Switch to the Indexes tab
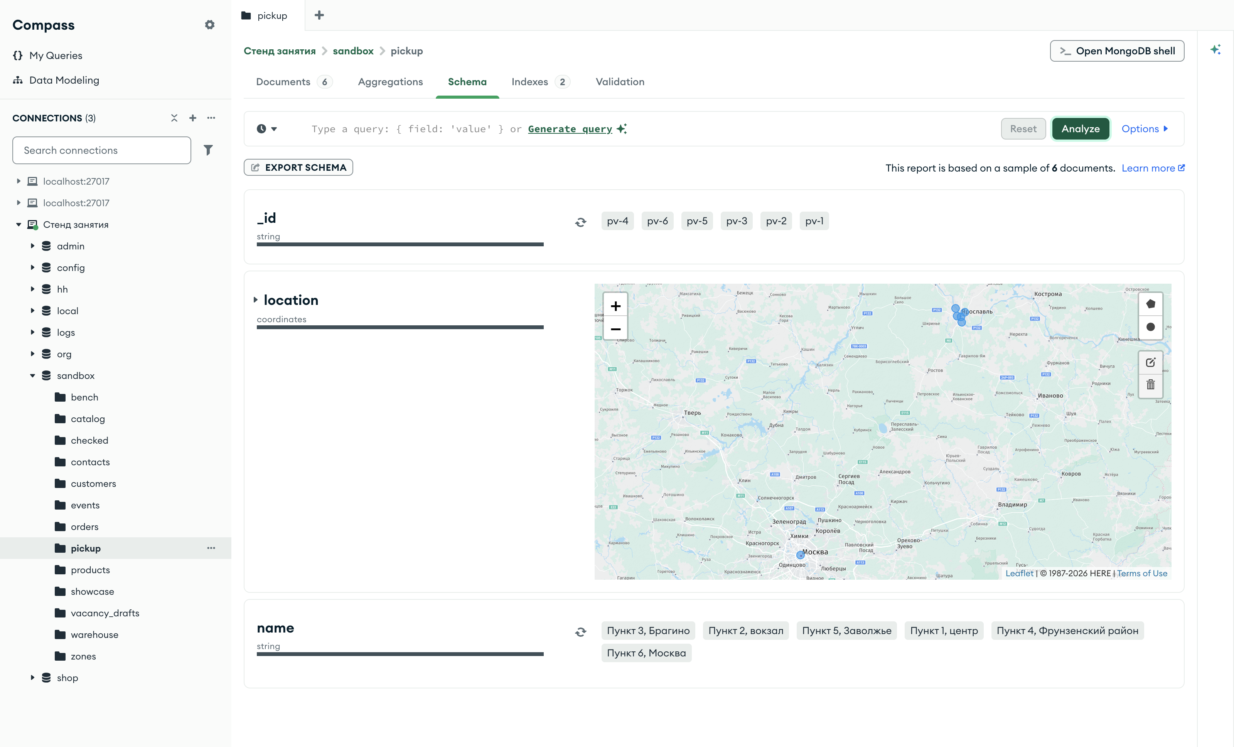1234x747 pixels. [540, 82]
